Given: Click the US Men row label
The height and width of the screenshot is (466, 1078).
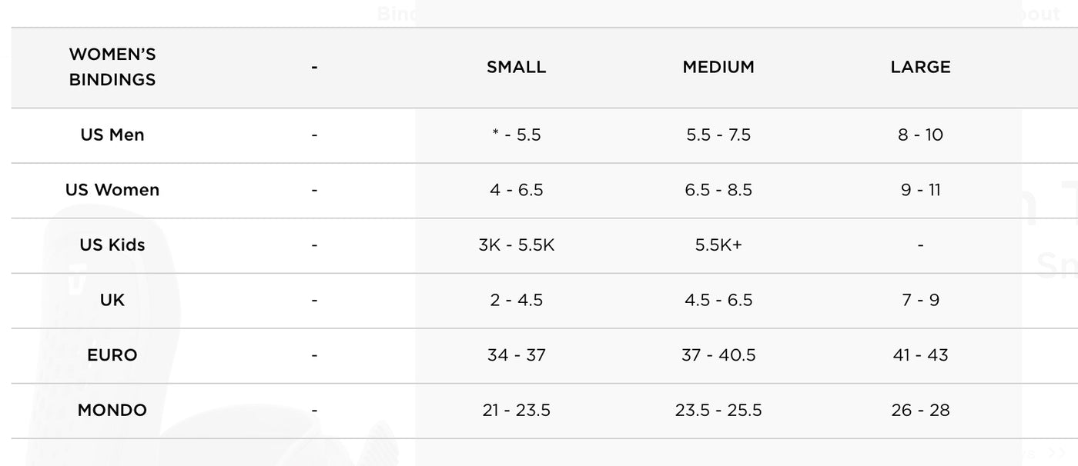Looking at the screenshot, I should [x=112, y=135].
